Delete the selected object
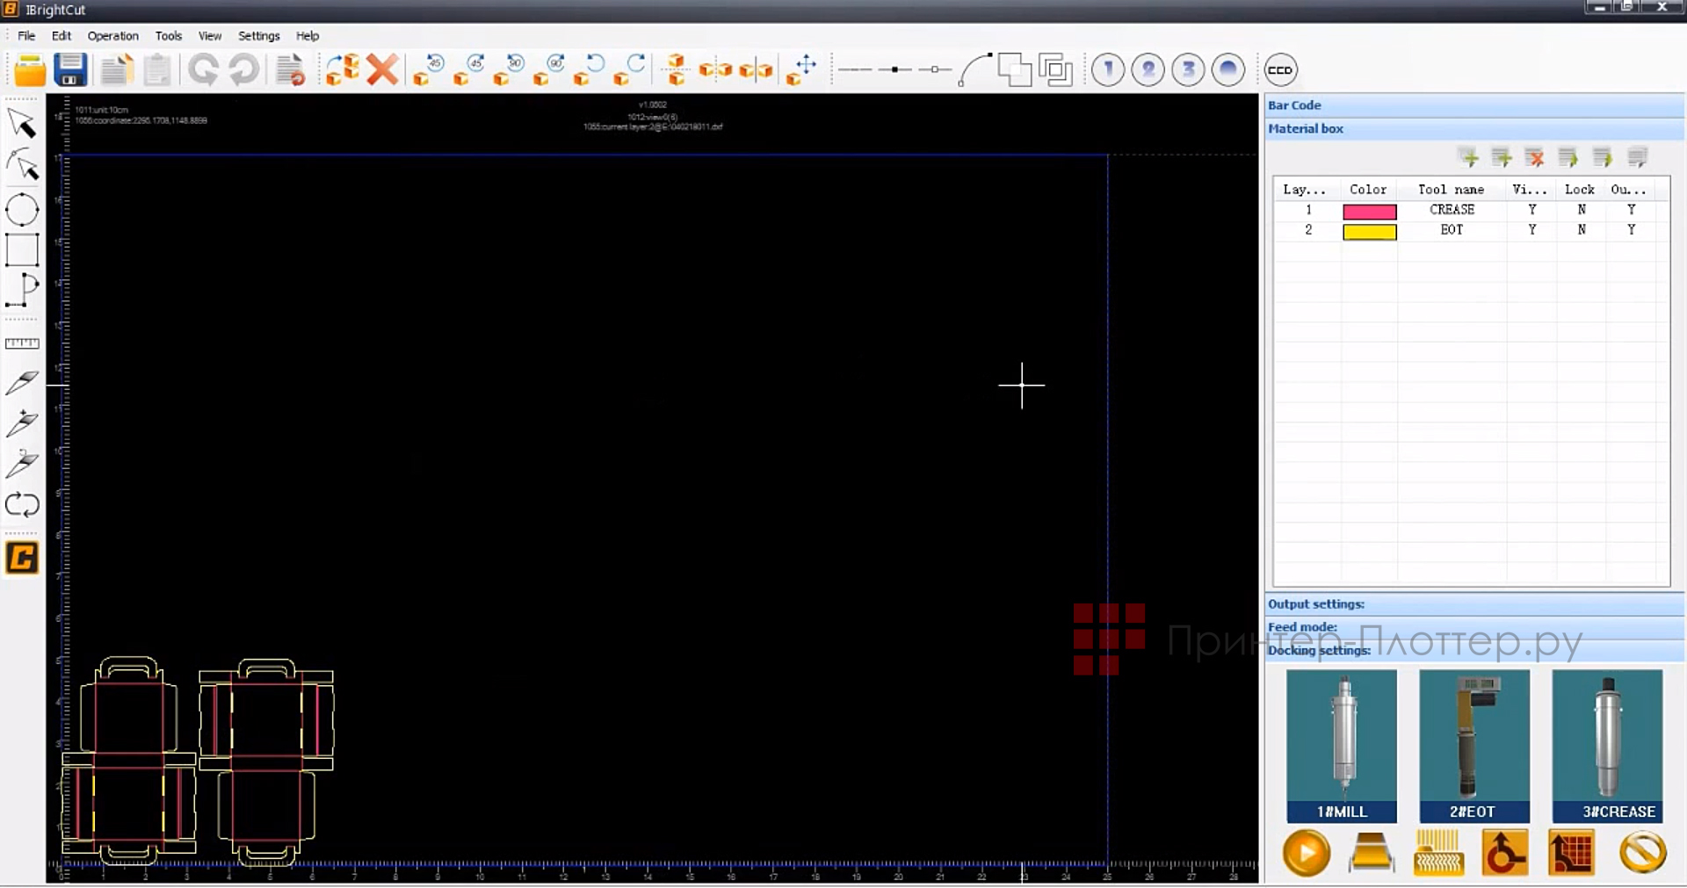1687x888 pixels. (x=382, y=69)
